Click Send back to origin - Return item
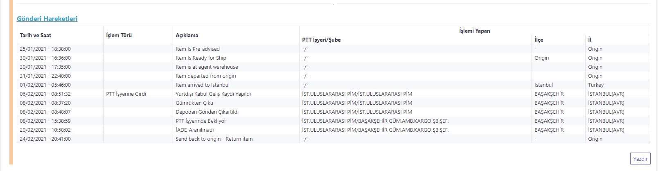 pos(214,139)
